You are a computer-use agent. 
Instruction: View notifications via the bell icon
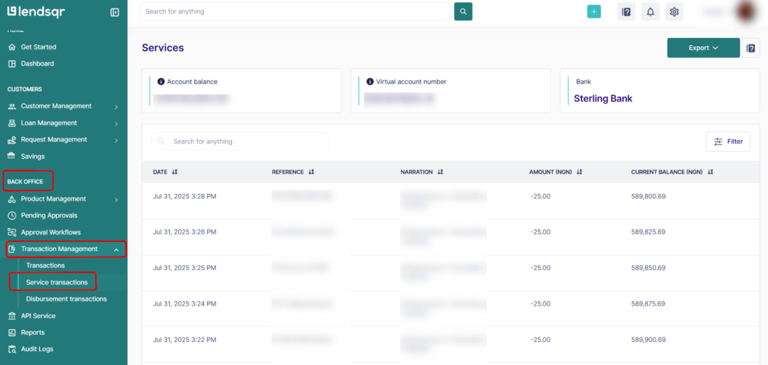(x=651, y=11)
